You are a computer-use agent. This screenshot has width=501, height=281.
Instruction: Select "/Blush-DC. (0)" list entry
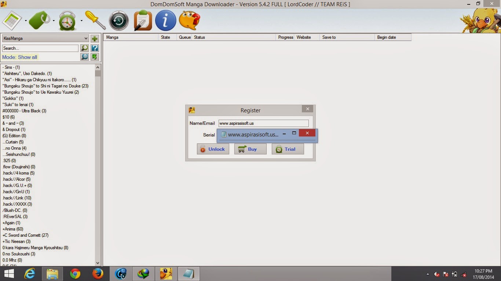point(15,210)
